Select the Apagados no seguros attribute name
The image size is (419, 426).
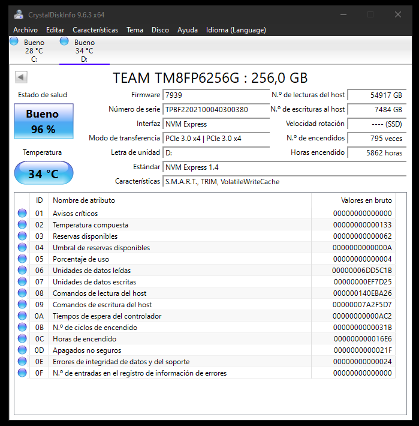[x=87, y=350]
